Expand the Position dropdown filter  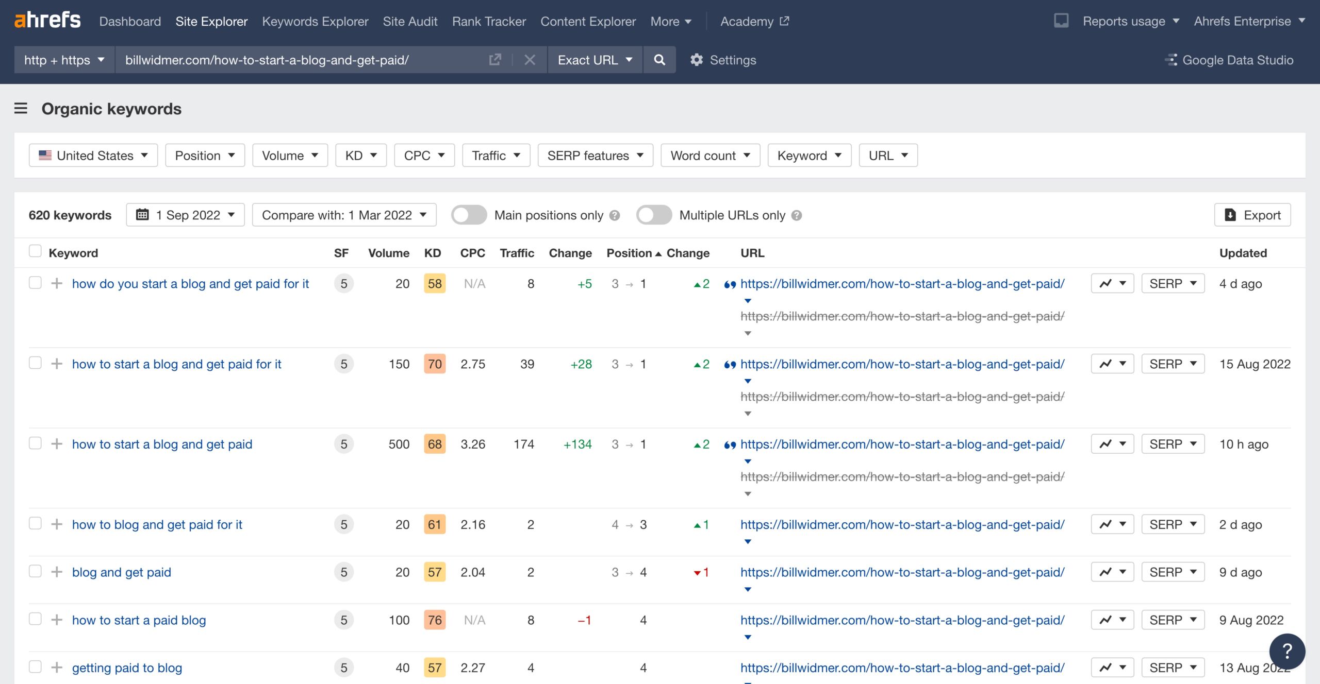tap(203, 156)
